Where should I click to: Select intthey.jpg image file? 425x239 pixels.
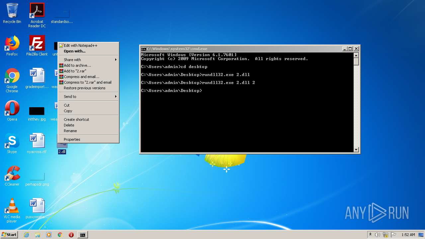[x=37, y=114]
